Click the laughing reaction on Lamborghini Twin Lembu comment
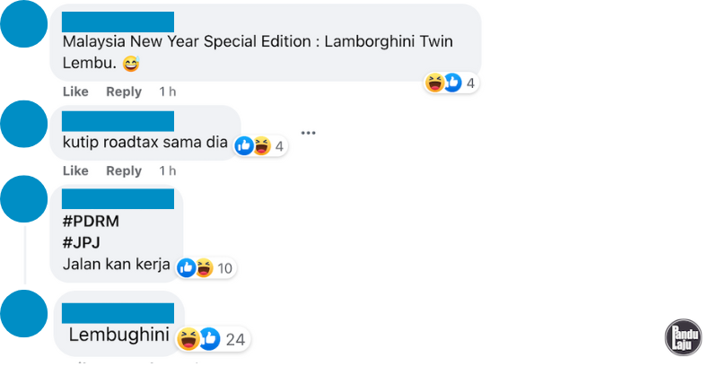 pos(435,83)
